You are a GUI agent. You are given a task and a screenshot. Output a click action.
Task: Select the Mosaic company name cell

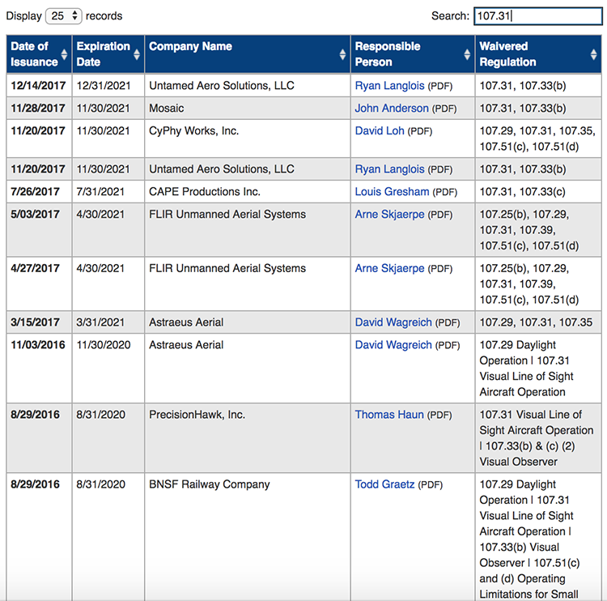(248, 108)
